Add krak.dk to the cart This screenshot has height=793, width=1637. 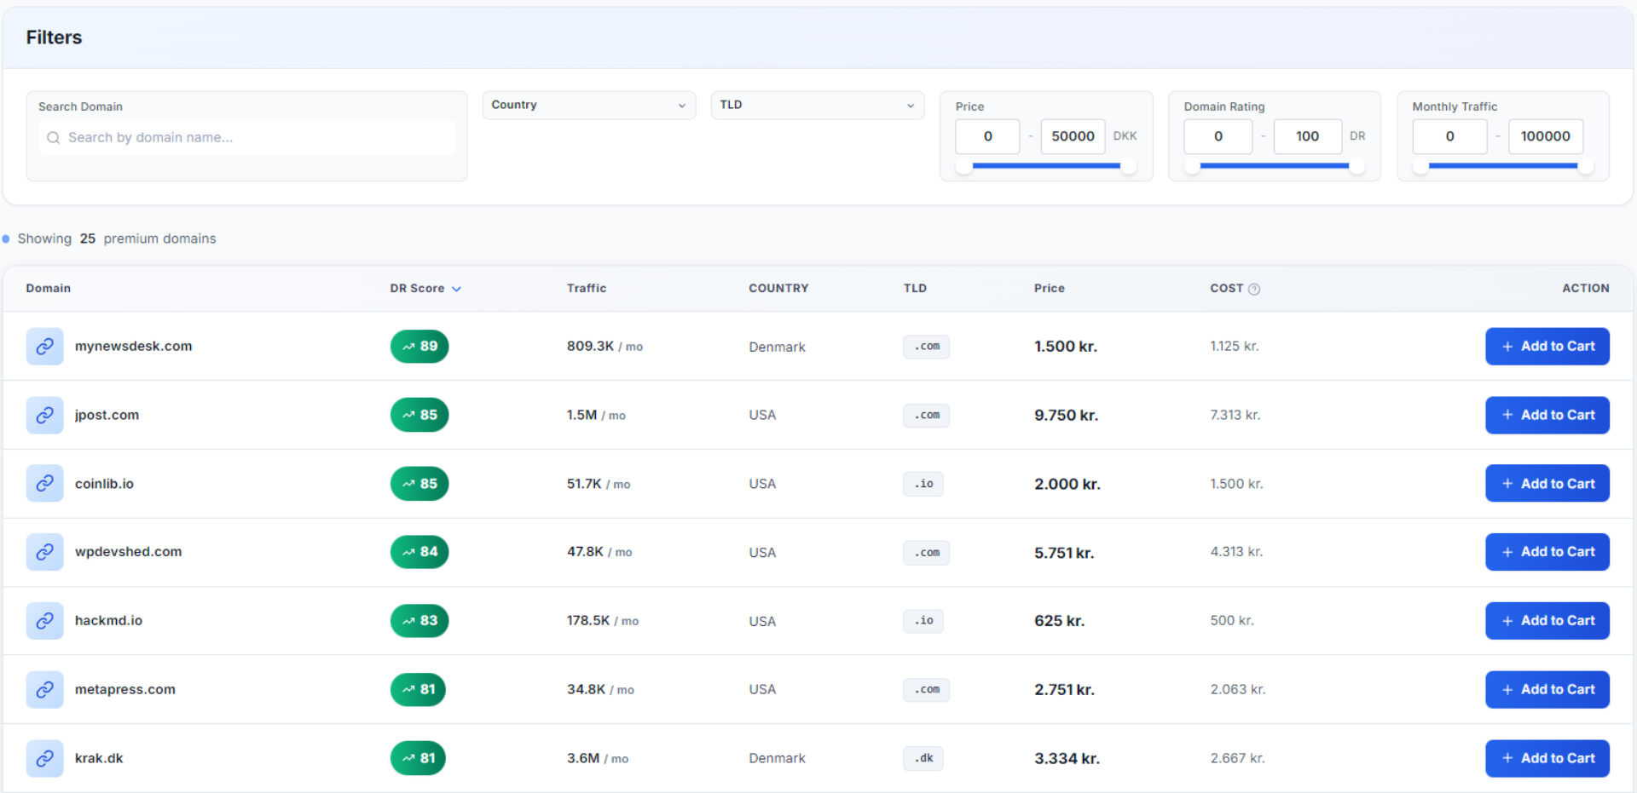tap(1547, 758)
